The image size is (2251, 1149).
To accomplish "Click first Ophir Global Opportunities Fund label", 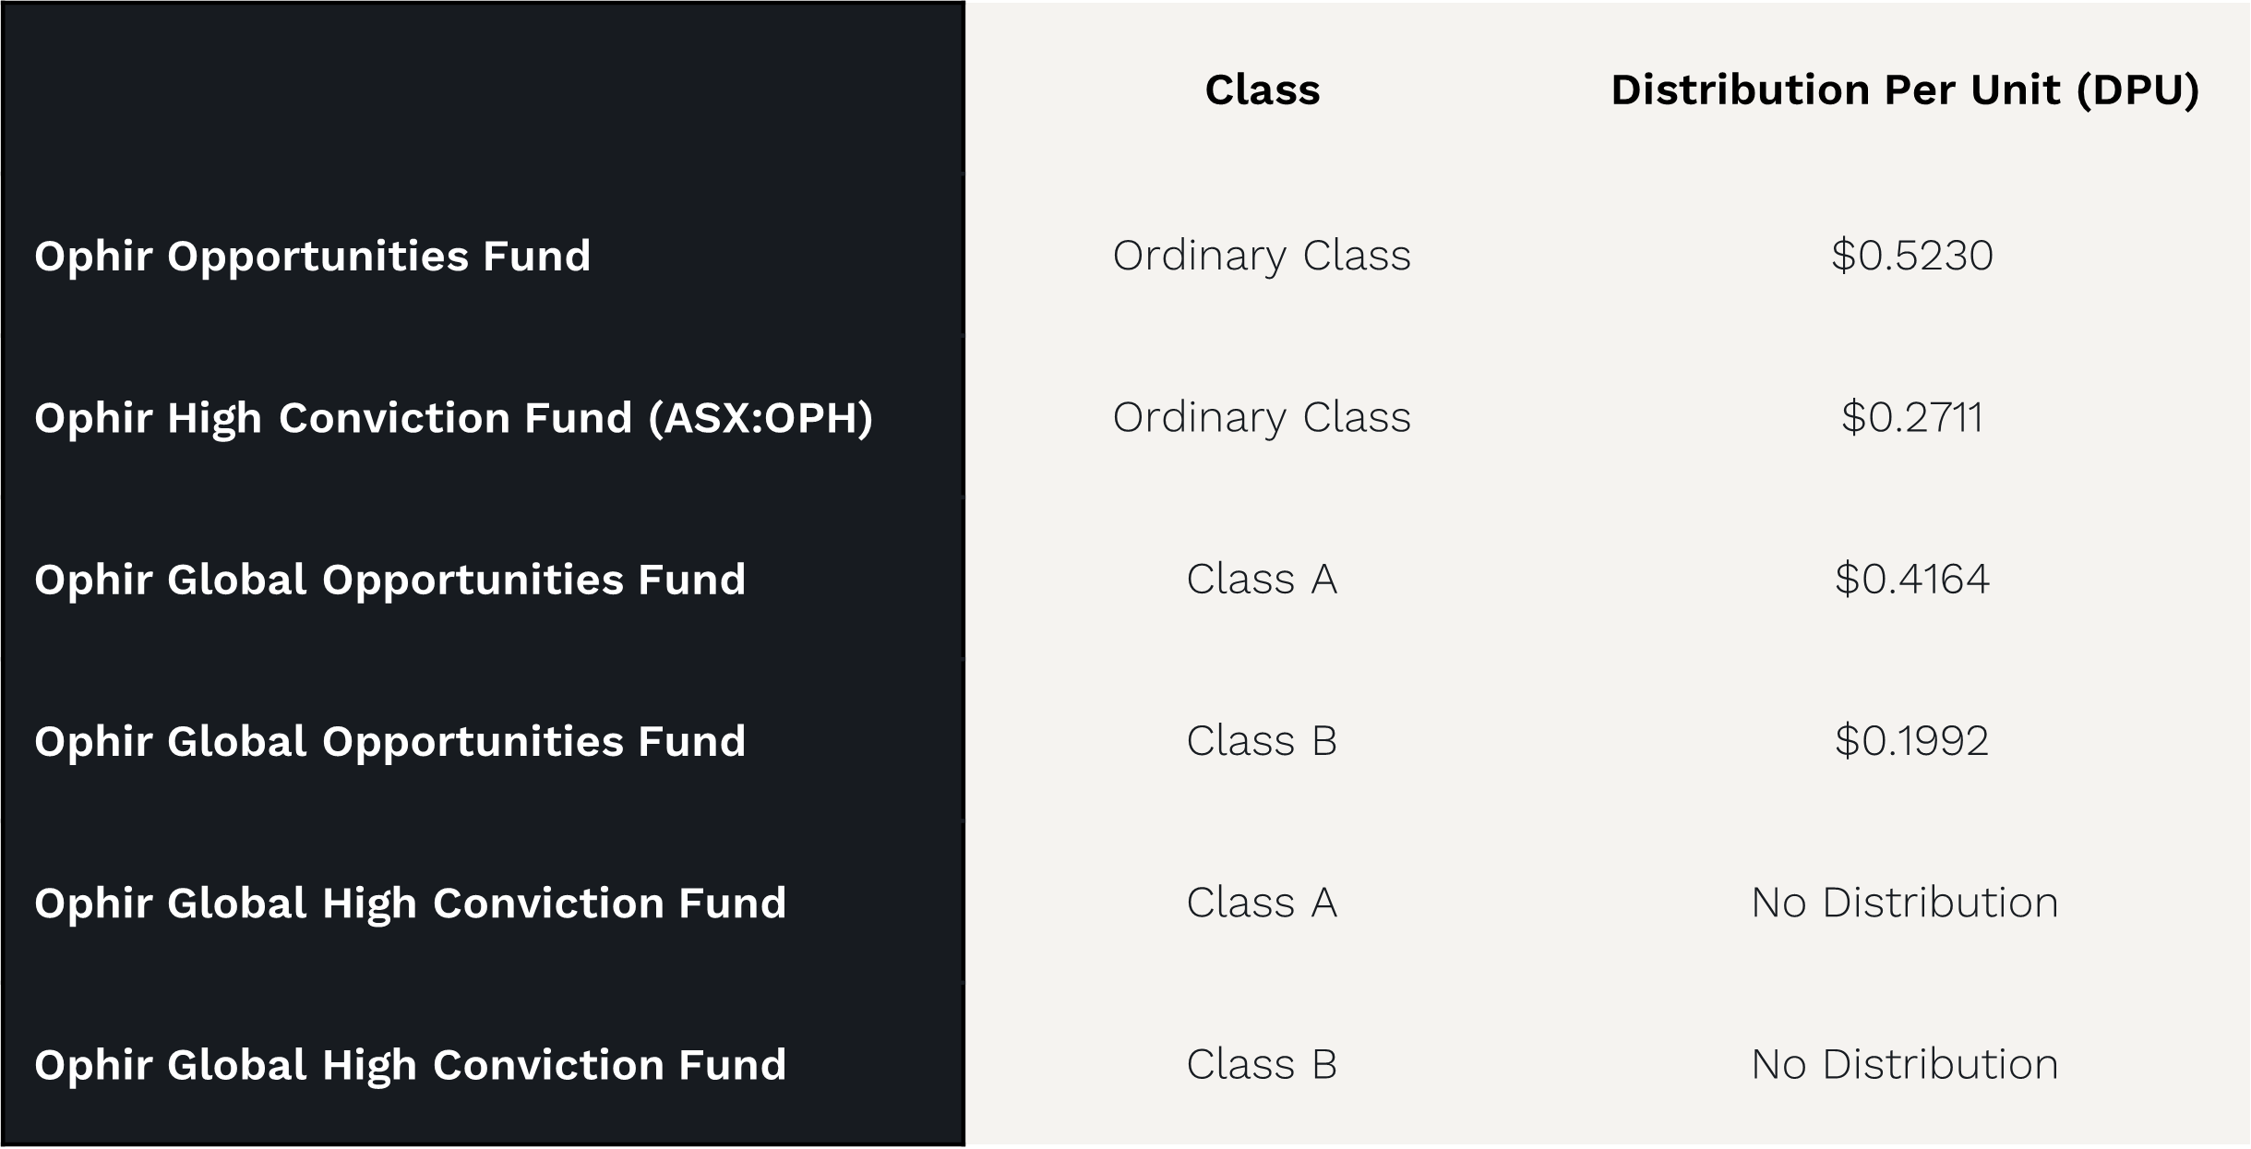I will coord(389,580).
